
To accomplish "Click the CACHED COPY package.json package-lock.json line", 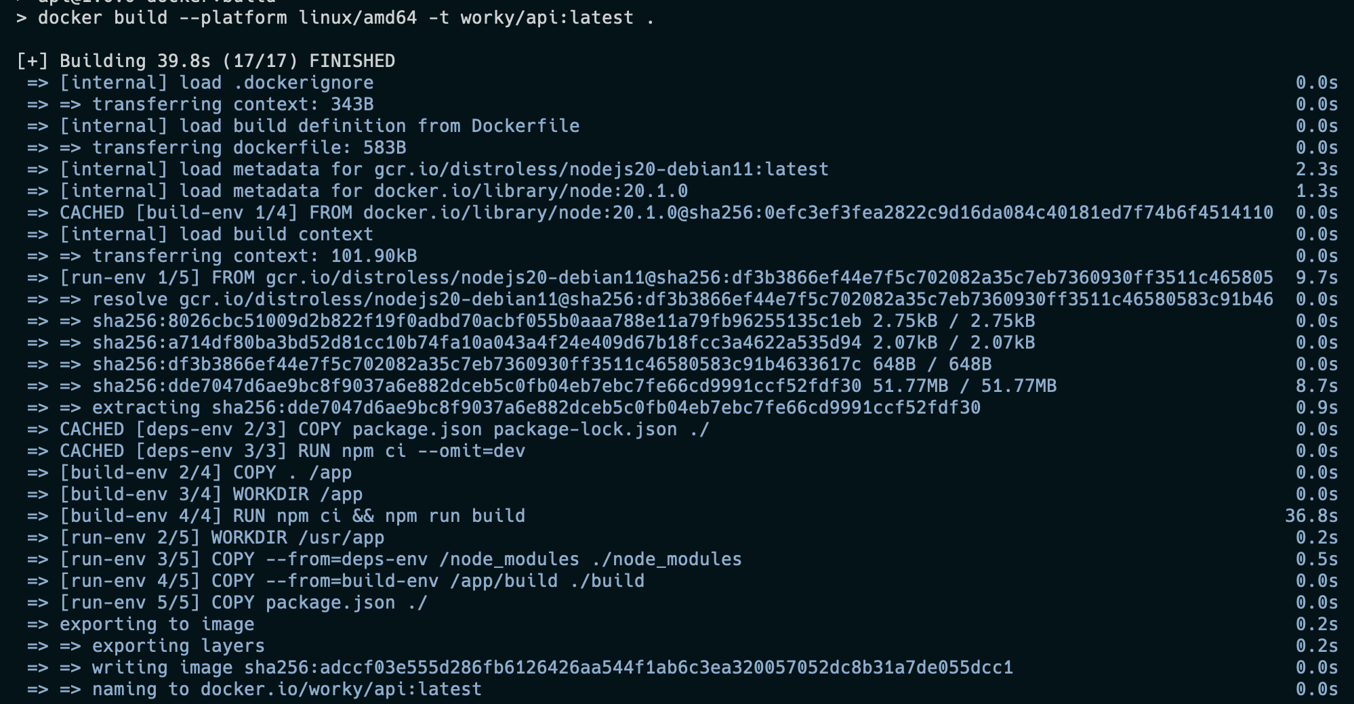I will point(384,429).
